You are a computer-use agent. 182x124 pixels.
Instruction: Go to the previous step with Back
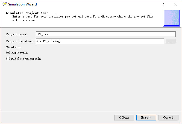(124, 117)
